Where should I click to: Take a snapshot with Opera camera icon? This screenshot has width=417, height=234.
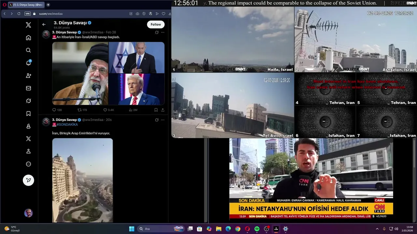coord(137,14)
